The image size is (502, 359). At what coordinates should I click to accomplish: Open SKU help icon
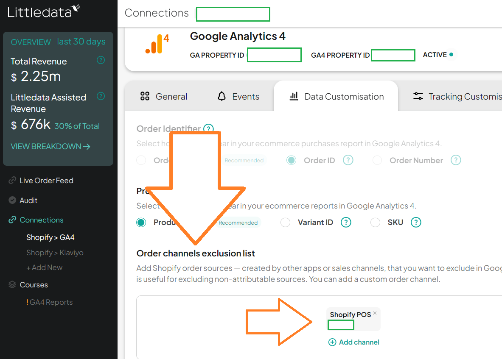416,222
